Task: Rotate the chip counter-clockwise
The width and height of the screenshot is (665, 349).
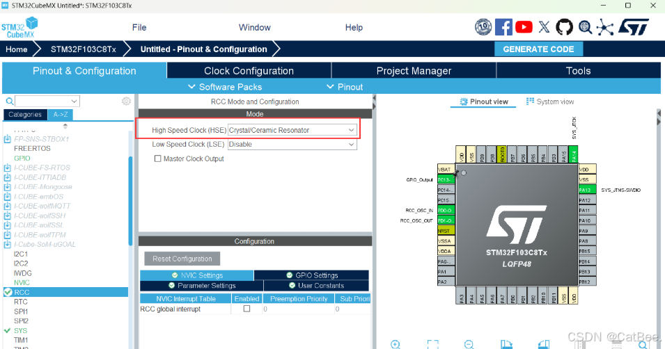Action: (544, 344)
